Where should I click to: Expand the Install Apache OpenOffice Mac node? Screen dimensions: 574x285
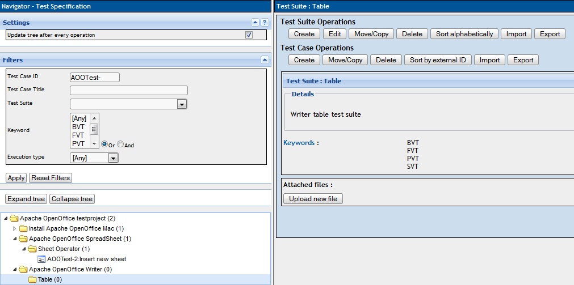pyautogui.click(x=15, y=229)
